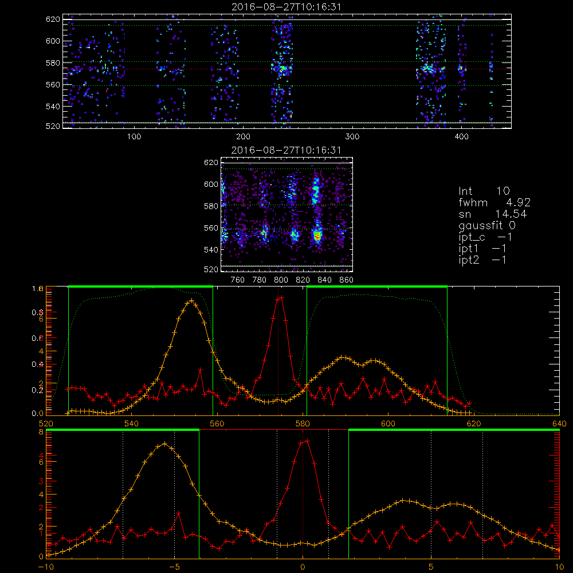
Task: Click x-axis label 100 on the top spectrogram
Action: (x=134, y=136)
